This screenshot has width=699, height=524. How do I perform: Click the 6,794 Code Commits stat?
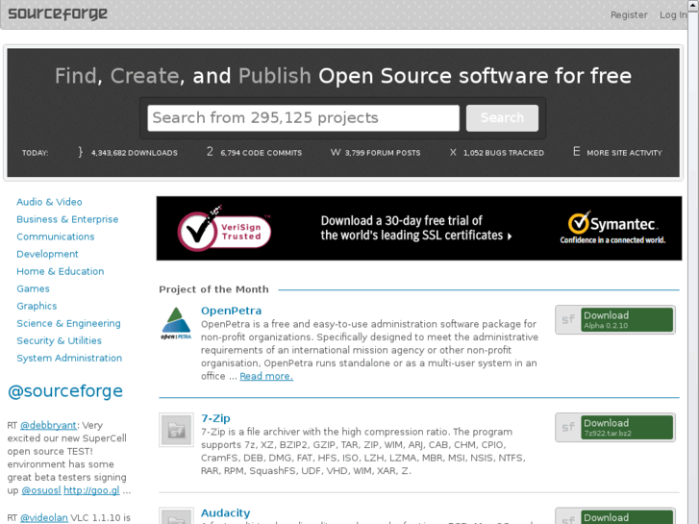(x=261, y=153)
